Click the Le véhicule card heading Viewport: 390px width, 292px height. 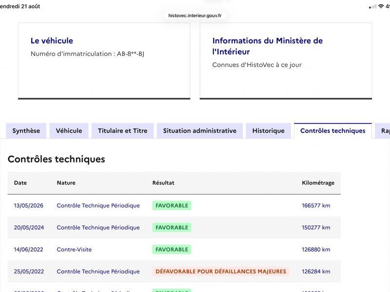pyautogui.click(x=52, y=41)
